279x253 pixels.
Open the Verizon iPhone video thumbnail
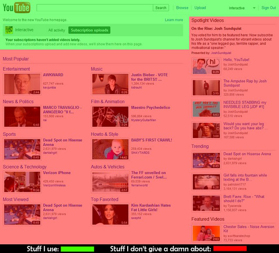coord(22,182)
